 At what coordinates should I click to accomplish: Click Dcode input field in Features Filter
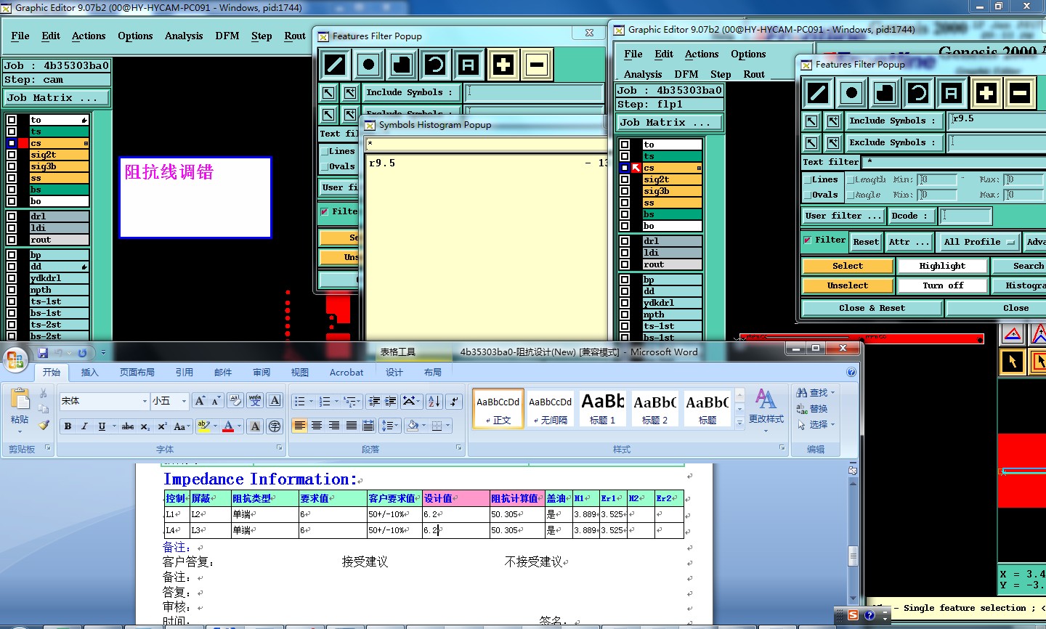coord(965,216)
